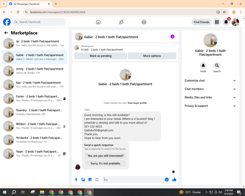The width and height of the screenshot is (245, 196).
Task: Open Foster conversation
Action: tap(34, 98)
